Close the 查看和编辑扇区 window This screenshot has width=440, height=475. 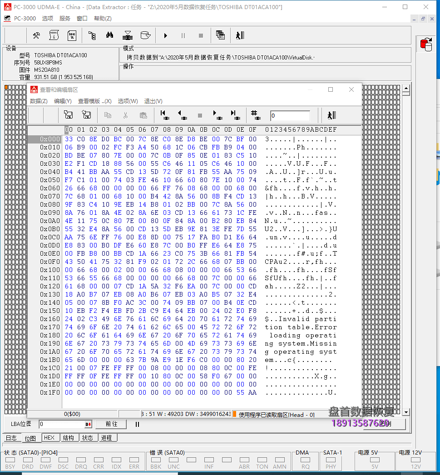(351, 89)
